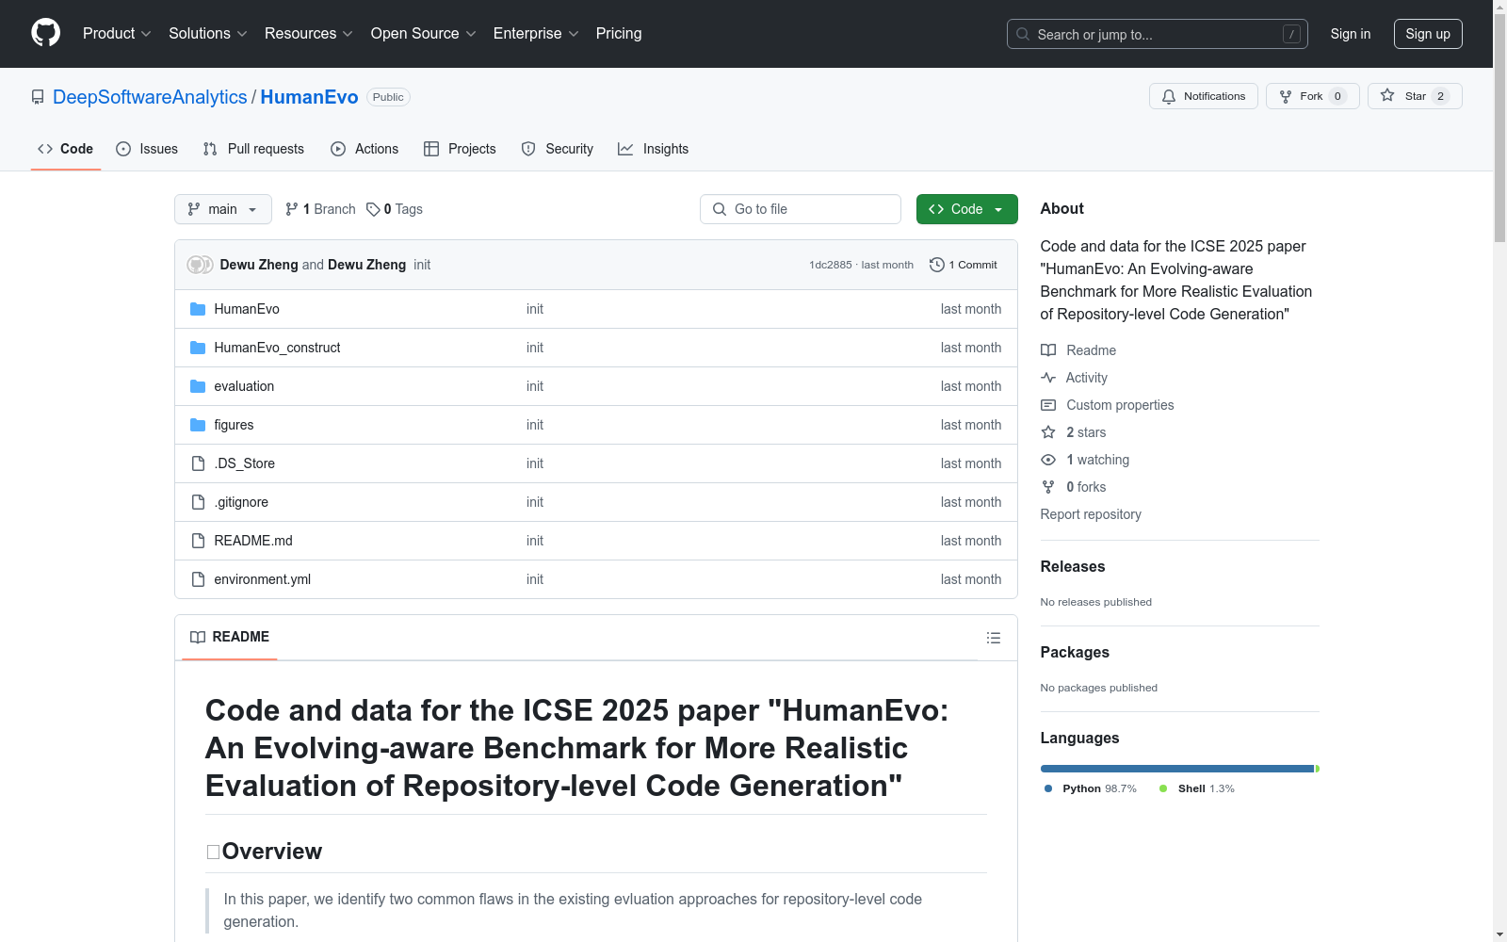Open the Custom properties link
The image size is (1507, 942).
[x=1108, y=405]
